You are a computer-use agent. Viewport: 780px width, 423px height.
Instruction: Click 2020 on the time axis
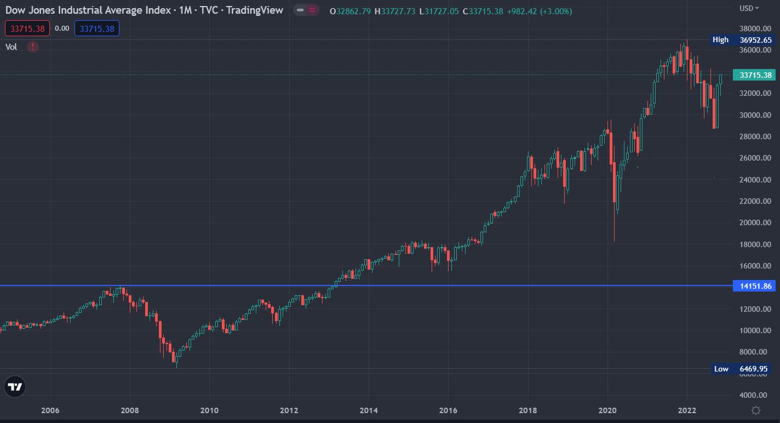point(607,410)
